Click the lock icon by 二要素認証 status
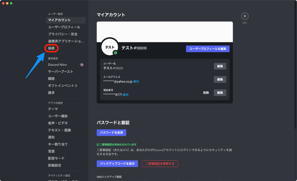 tap(98, 145)
